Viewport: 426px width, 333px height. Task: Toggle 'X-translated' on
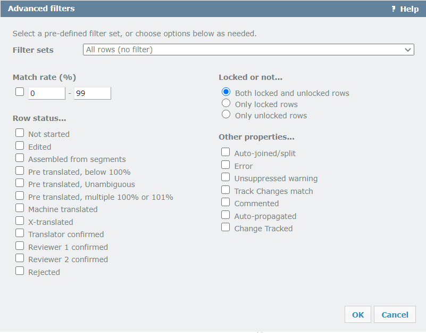[20, 221]
